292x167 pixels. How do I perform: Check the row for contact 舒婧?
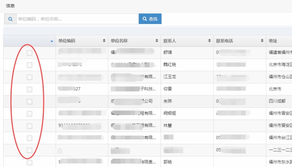point(29,53)
